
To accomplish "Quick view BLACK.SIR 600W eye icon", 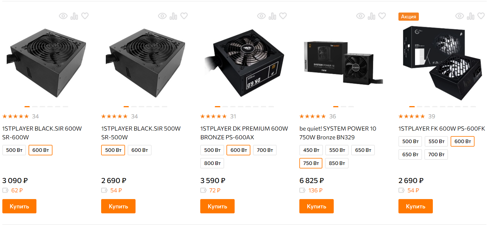I will tap(63, 16).
